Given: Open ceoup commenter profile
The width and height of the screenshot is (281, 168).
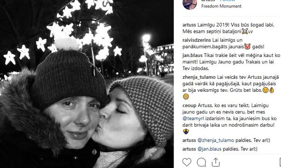Looking at the screenshot, I should click(x=189, y=106).
